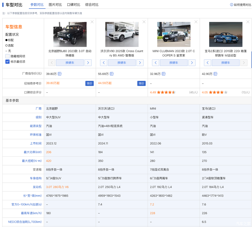Click the 如何使用对比 help info icon
This screenshot has width=252, height=227.
(x=232, y=5)
